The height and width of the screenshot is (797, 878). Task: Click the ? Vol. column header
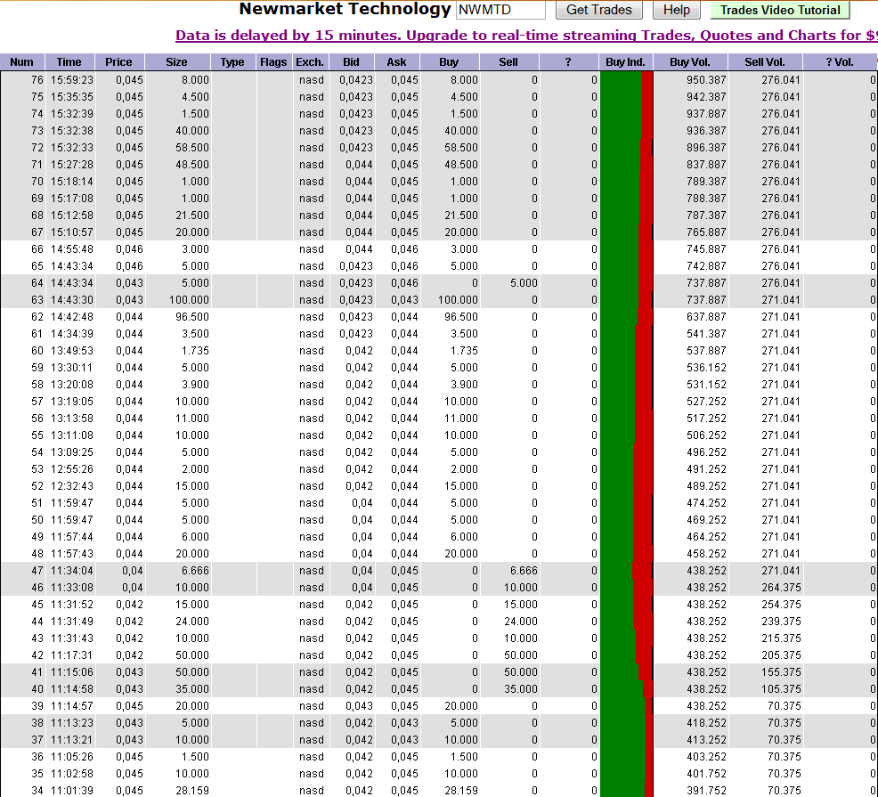coord(840,62)
